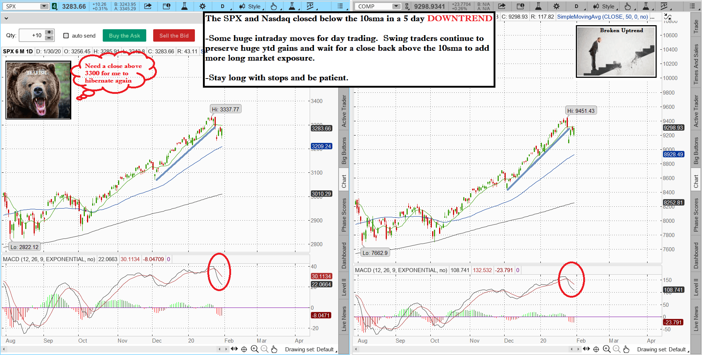Open chart settings gear on SPX chart

coord(202,6)
